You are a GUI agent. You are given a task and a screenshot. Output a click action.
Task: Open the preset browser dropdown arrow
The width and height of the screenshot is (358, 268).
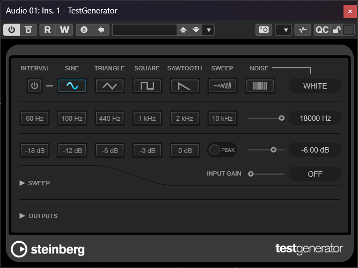pyautogui.click(x=209, y=30)
